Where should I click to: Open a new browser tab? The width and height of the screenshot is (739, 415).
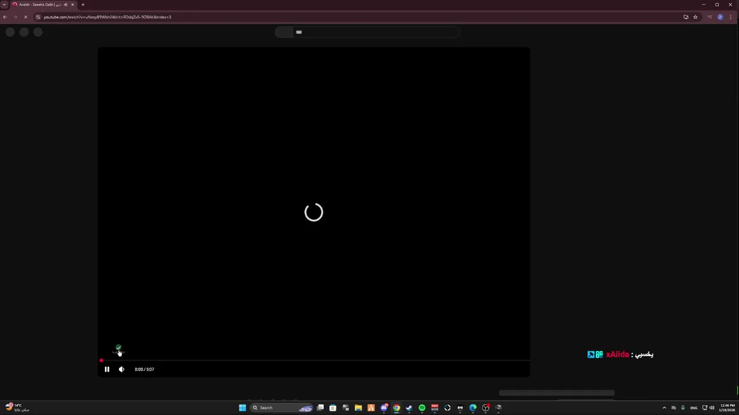tap(83, 5)
